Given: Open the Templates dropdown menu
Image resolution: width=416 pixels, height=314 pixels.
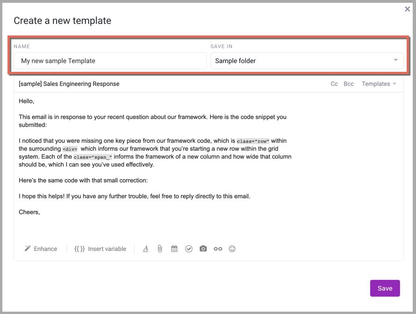Looking at the screenshot, I should pyautogui.click(x=379, y=84).
